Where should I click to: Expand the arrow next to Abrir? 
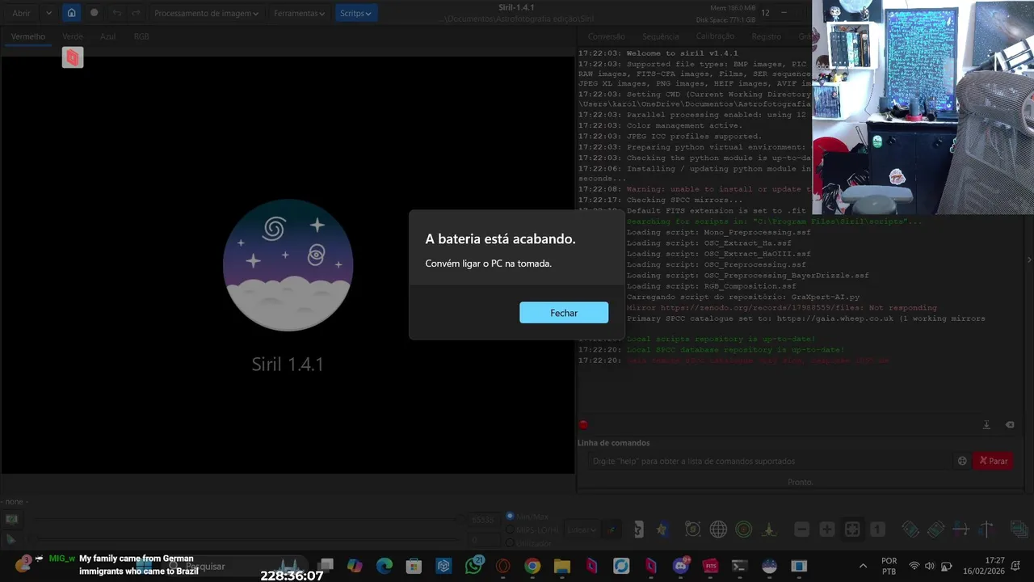coord(49,13)
